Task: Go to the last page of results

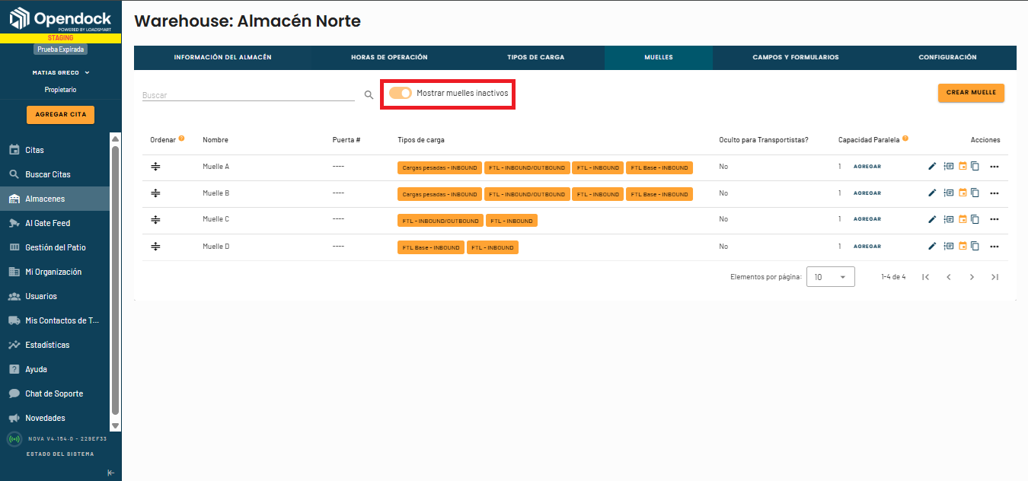Action: click(x=994, y=277)
